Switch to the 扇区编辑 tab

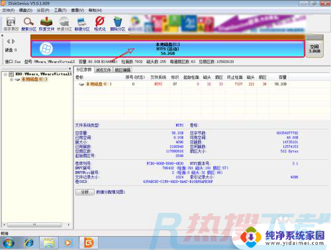click(x=122, y=70)
